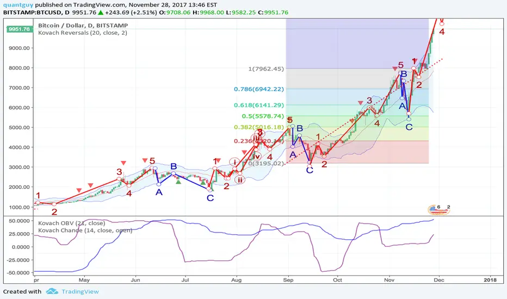Click the 9000.00 price axis label

[x=20, y=48]
